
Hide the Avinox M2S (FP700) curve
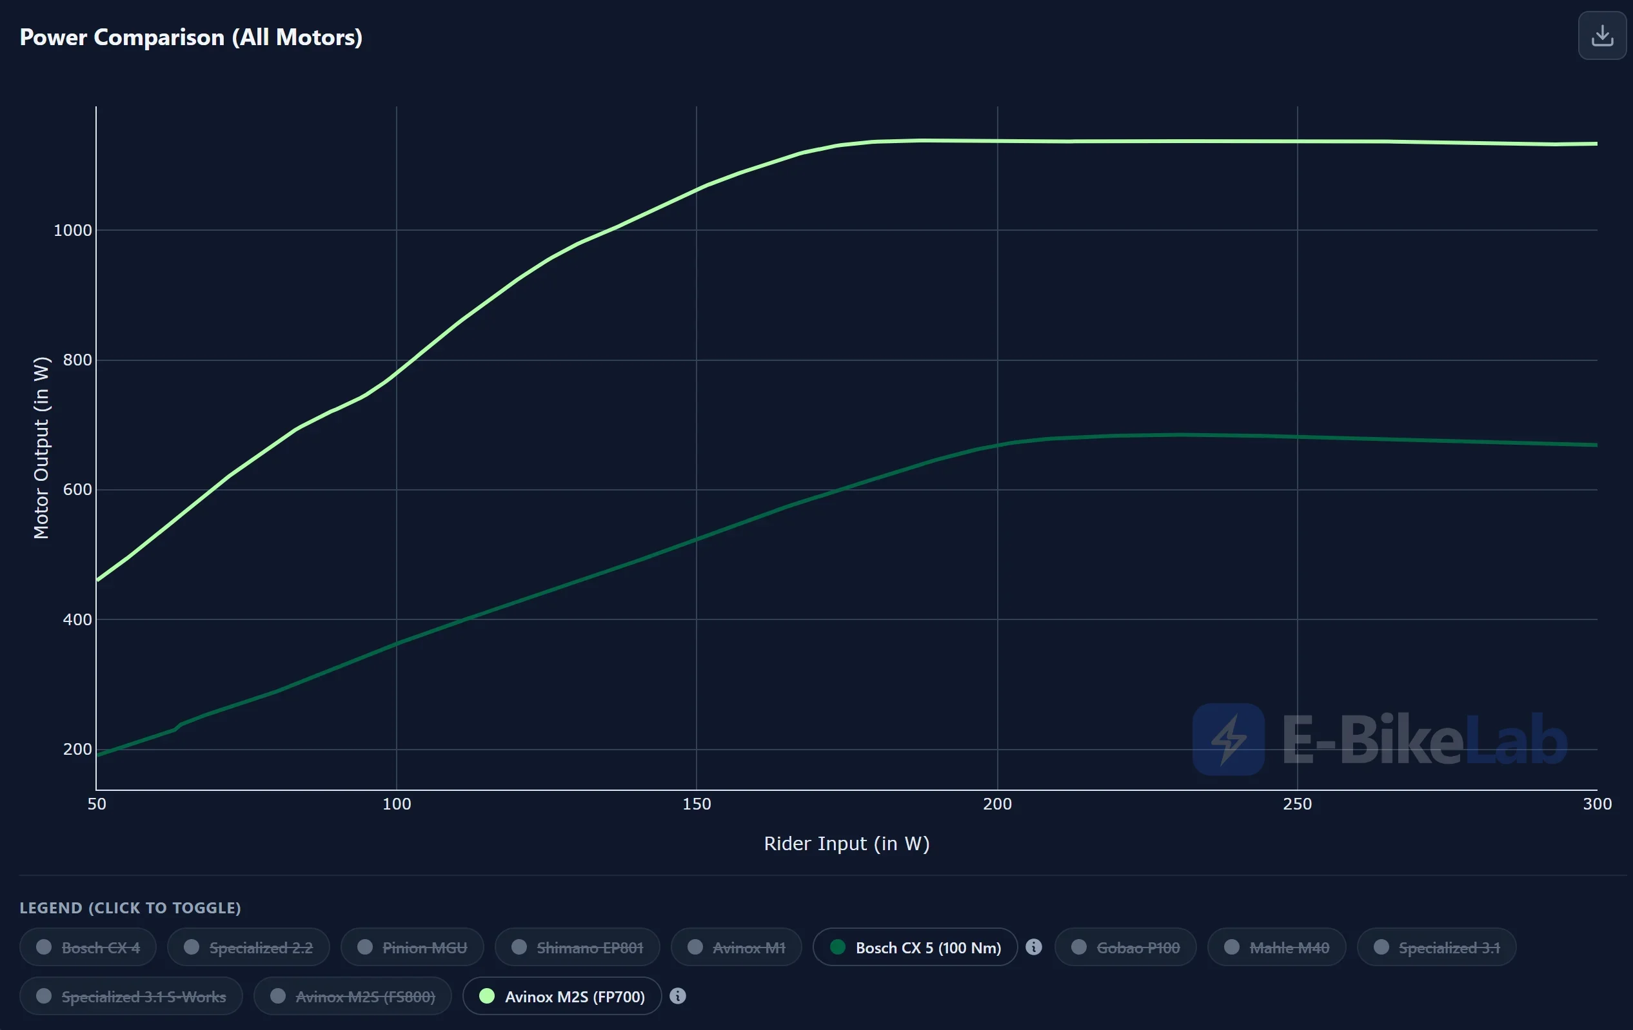click(x=562, y=995)
